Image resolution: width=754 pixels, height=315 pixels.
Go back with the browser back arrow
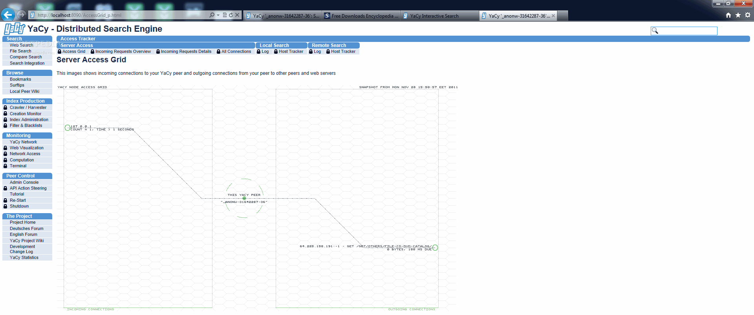(8, 15)
